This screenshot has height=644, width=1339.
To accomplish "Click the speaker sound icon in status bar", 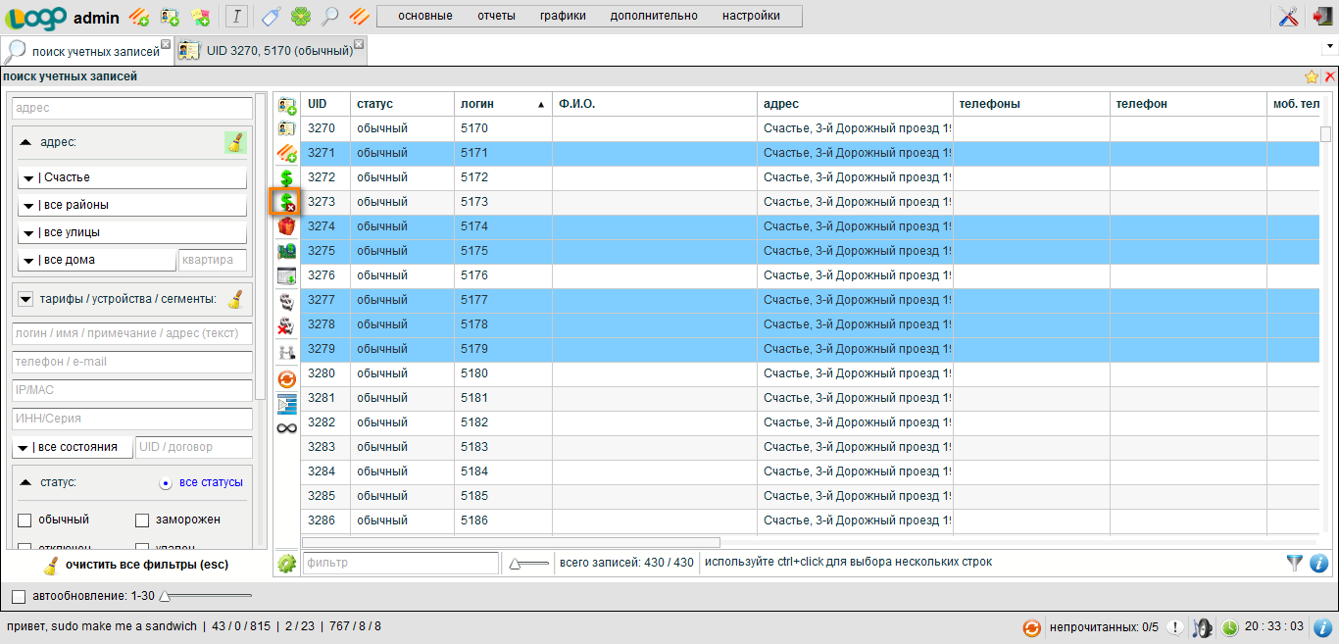I will tap(1203, 627).
